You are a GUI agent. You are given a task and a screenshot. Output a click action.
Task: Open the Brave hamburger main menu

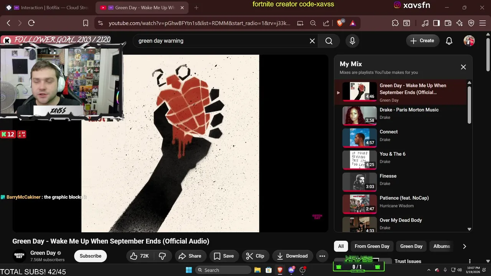coord(483,23)
